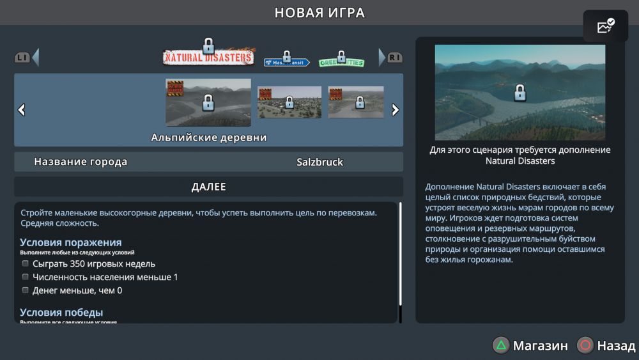Click the Название города label
The image size is (639, 360).
point(81,162)
